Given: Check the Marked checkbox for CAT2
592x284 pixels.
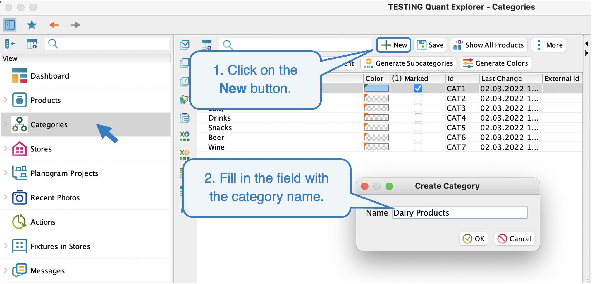Looking at the screenshot, I should point(418,98).
